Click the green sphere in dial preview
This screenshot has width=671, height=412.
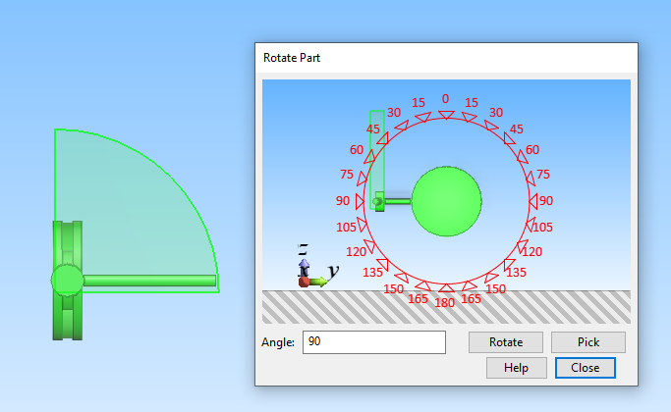click(446, 201)
